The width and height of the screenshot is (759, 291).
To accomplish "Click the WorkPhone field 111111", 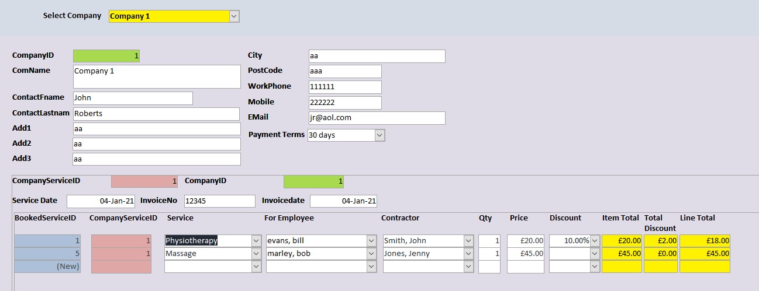I will point(345,87).
